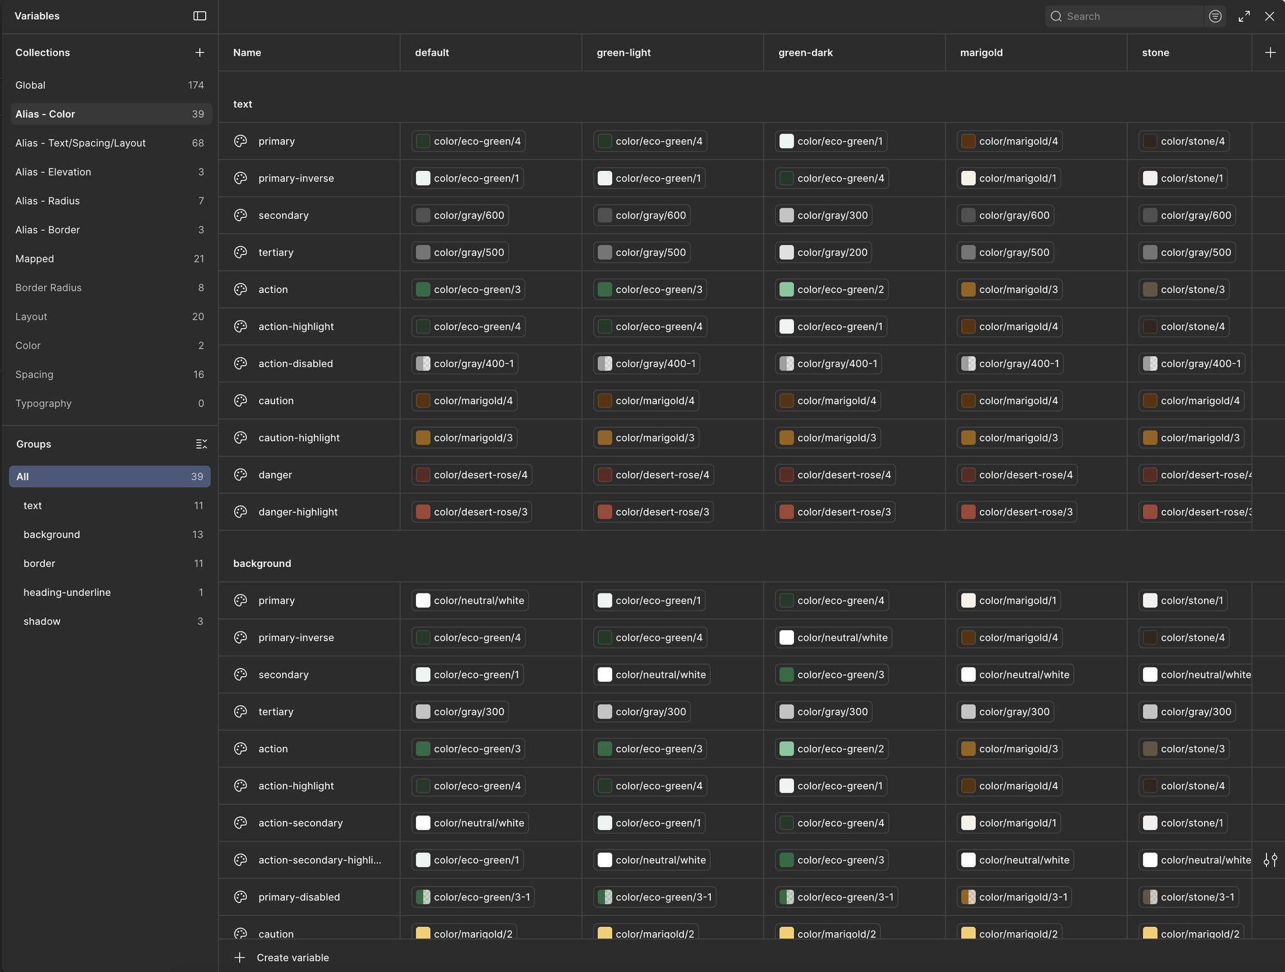Collapse all groups icon
Image resolution: width=1285 pixels, height=972 pixels.
pos(201,444)
